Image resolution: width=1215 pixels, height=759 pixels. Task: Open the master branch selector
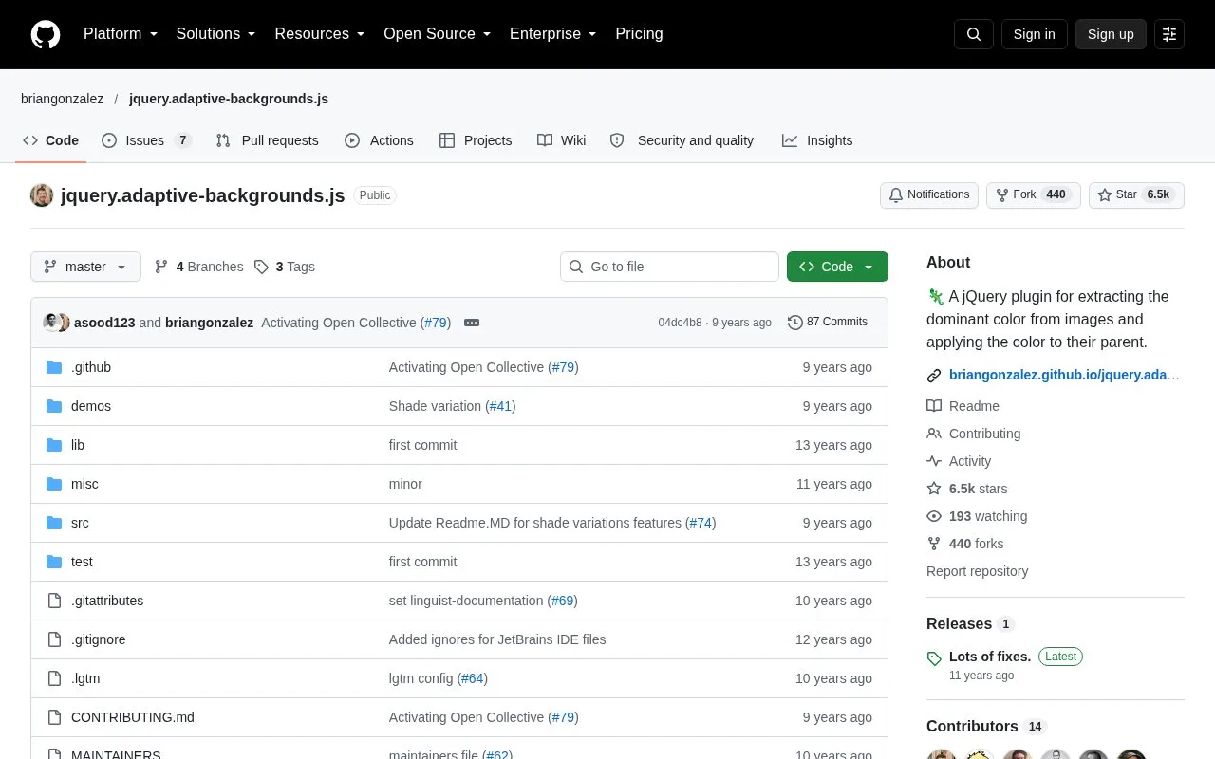(x=85, y=267)
